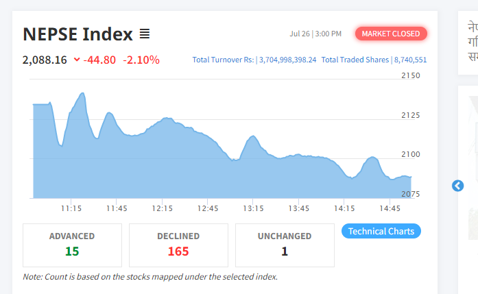The image size is (478, 294).
Task: Select the DECLINED 165 stocks box
Action: click(178, 245)
